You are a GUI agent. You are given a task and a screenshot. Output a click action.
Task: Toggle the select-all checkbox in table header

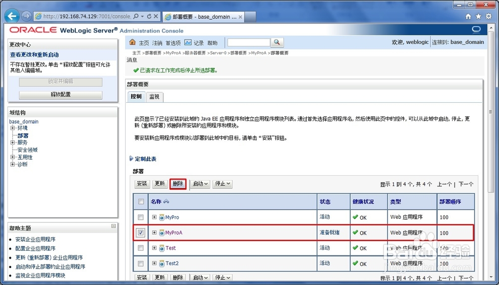point(141,201)
